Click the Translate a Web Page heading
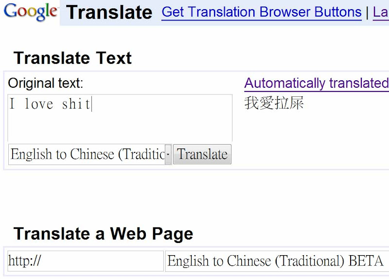The width and height of the screenshot is (389, 279). coord(103,234)
